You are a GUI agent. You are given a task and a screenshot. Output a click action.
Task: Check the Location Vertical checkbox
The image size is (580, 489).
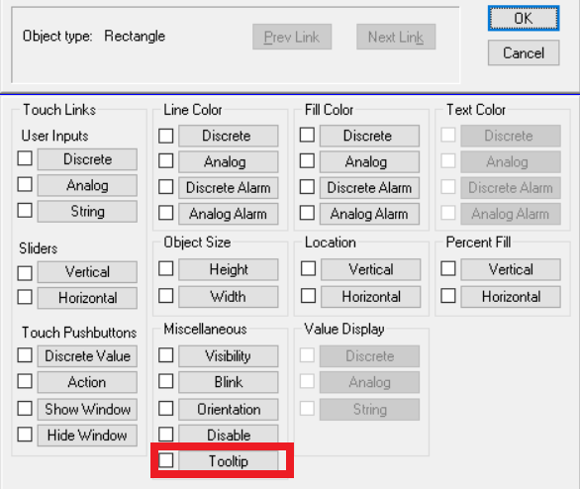point(308,268)
